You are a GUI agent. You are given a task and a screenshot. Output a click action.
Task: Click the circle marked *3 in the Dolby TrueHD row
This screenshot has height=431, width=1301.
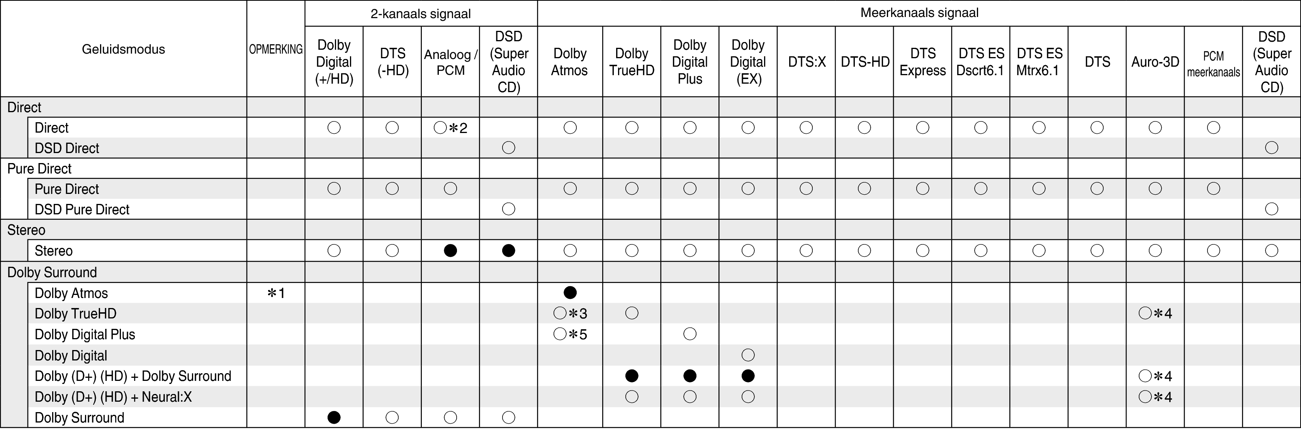tap(560, 313)
